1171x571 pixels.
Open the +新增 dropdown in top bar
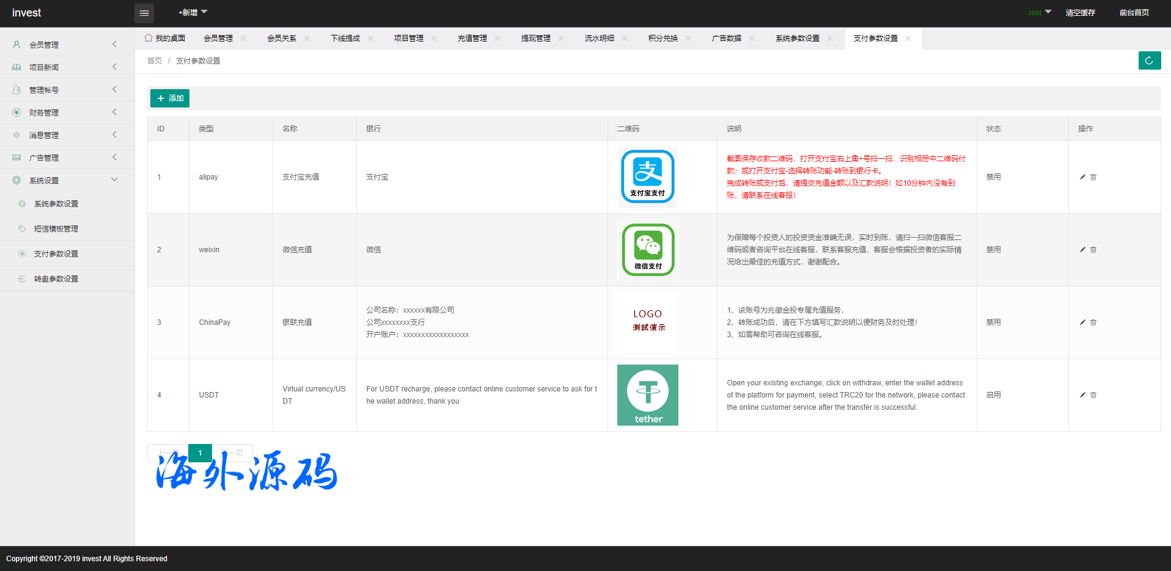[193, 13]
